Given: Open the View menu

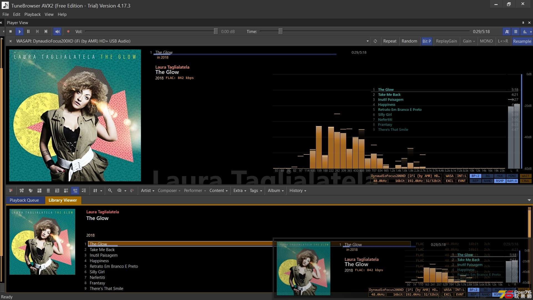Looking at the screenshot, I should pyautogui.click(x=49, y=14).
